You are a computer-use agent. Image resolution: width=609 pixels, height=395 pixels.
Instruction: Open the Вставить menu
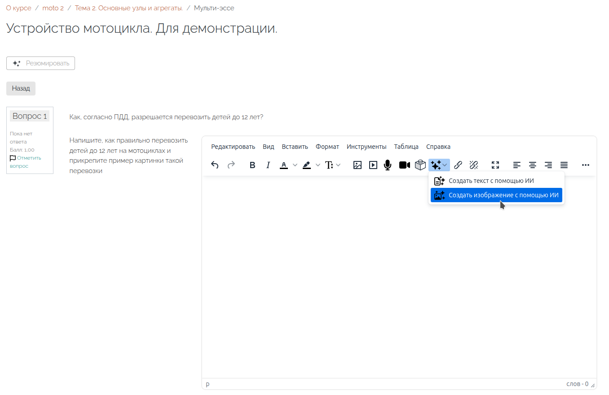coord(295,147)
